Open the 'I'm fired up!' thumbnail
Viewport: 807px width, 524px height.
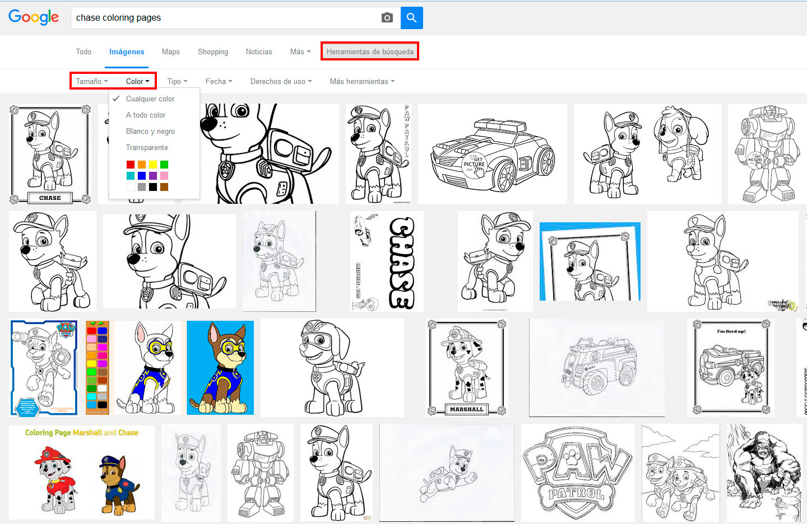[x=731, y=368]
